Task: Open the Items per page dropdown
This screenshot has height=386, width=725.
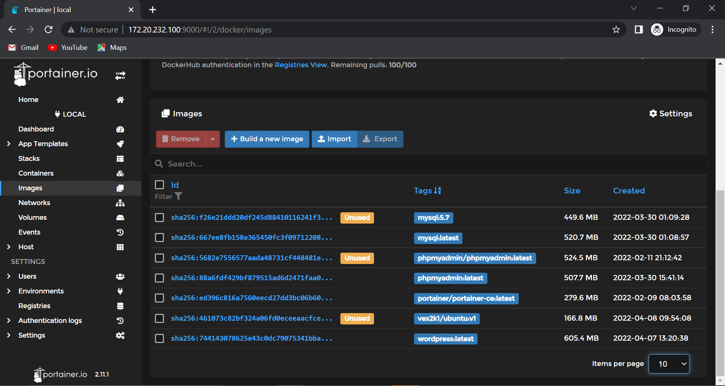Action: [668, 364]
